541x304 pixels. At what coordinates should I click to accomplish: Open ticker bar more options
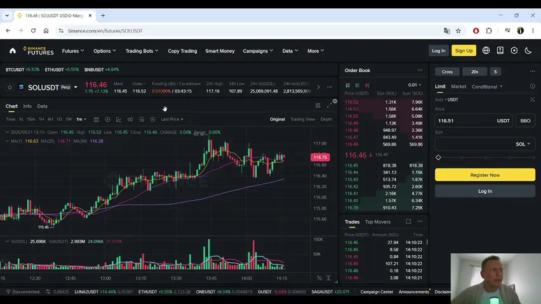[329, 87]
